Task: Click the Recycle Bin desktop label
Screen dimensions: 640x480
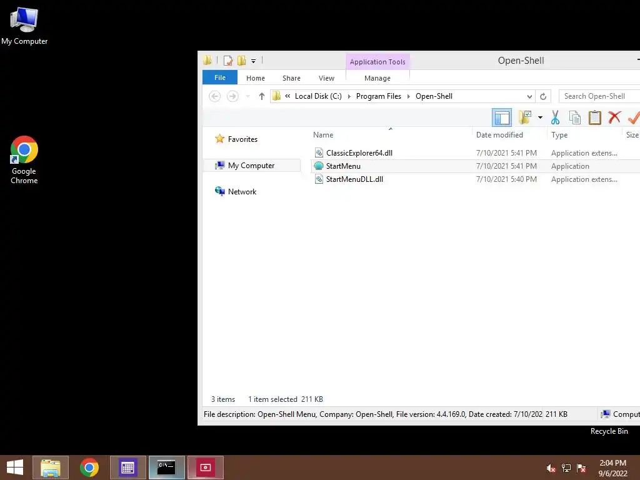Action: 609,431
